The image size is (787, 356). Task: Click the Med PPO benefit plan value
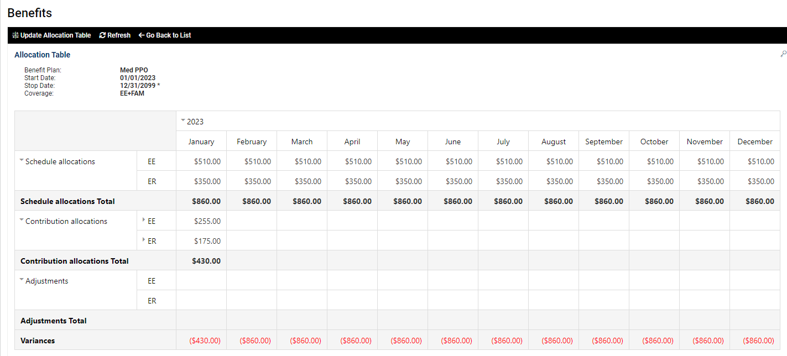pyautogui.click(x=134, y=70)
